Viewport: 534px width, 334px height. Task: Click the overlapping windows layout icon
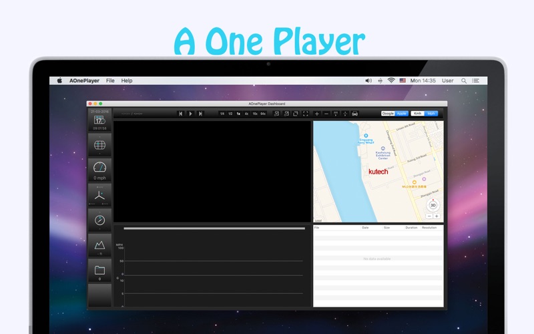tap(296, 114)
